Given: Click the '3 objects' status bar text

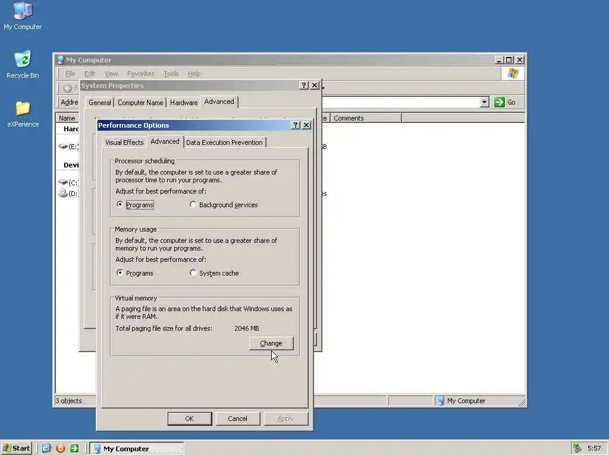Looking at the screenshot, I should click(69, 401).
